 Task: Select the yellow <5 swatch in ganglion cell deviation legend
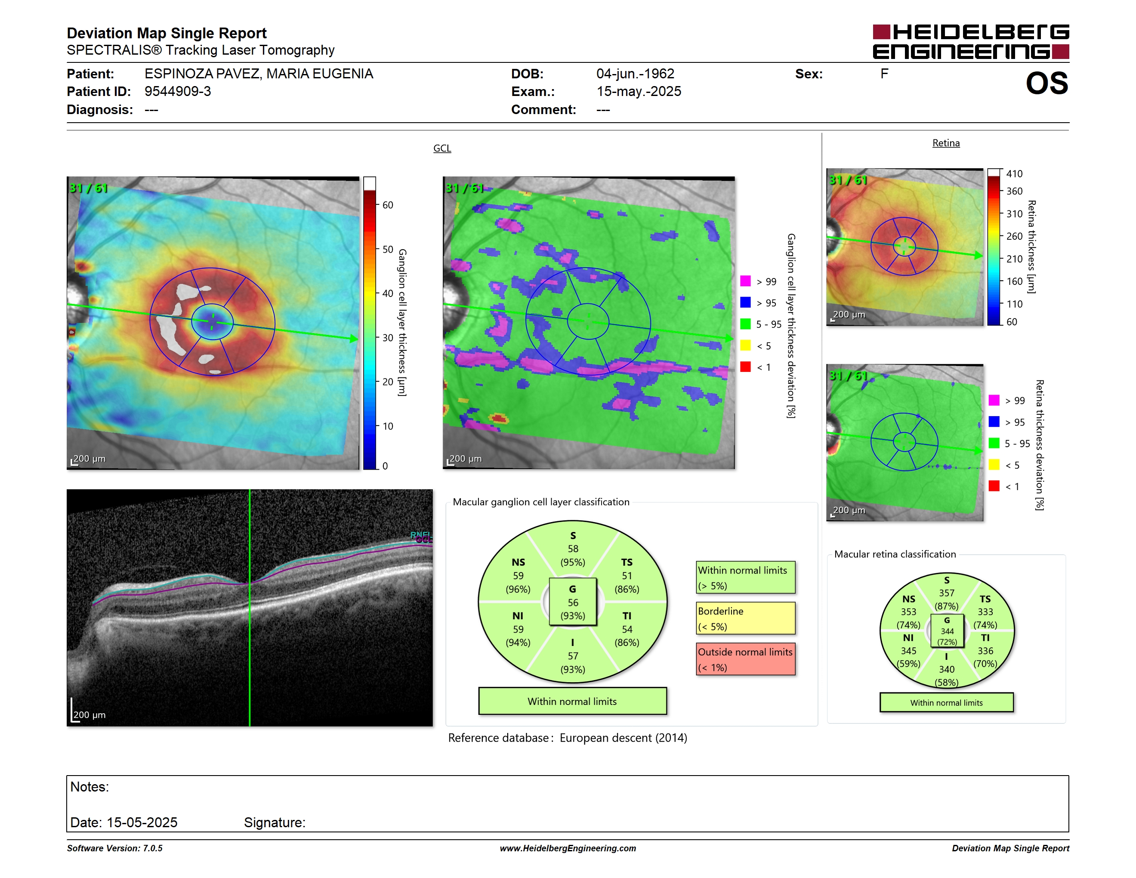click(745, 345)
